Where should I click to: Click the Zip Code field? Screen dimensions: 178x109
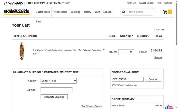coord(56,90)
